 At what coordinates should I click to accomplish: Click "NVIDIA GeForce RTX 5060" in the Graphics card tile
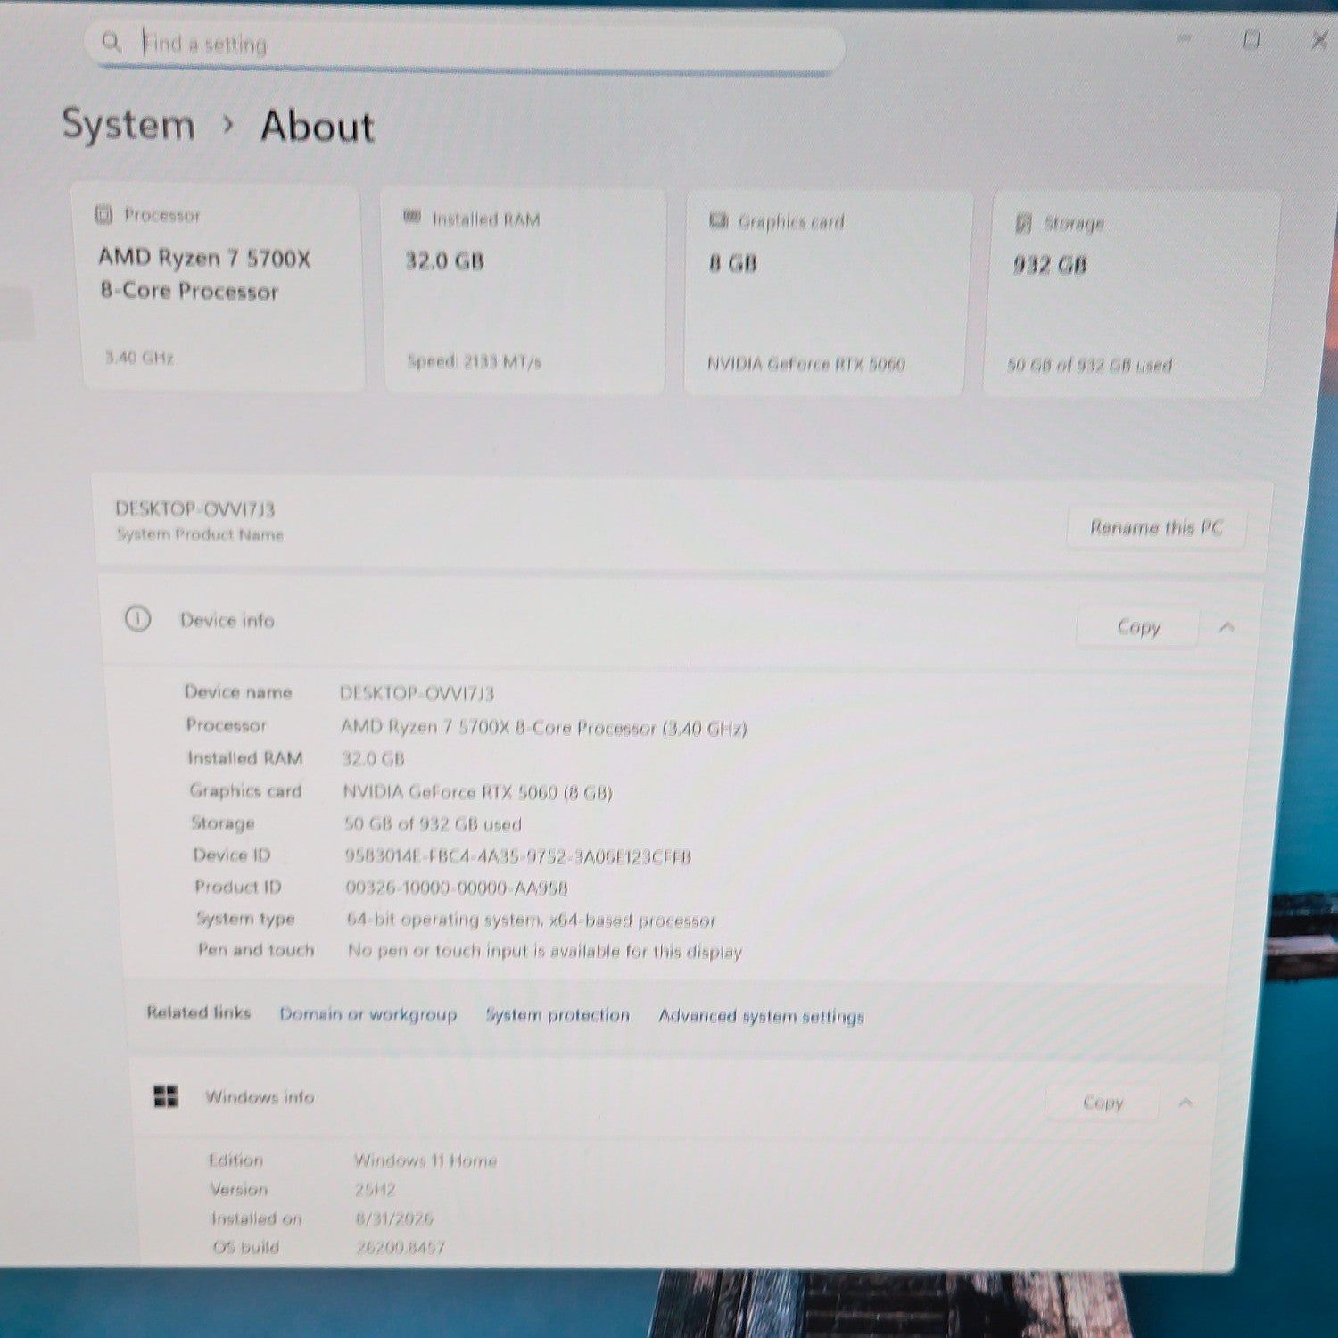806,363
